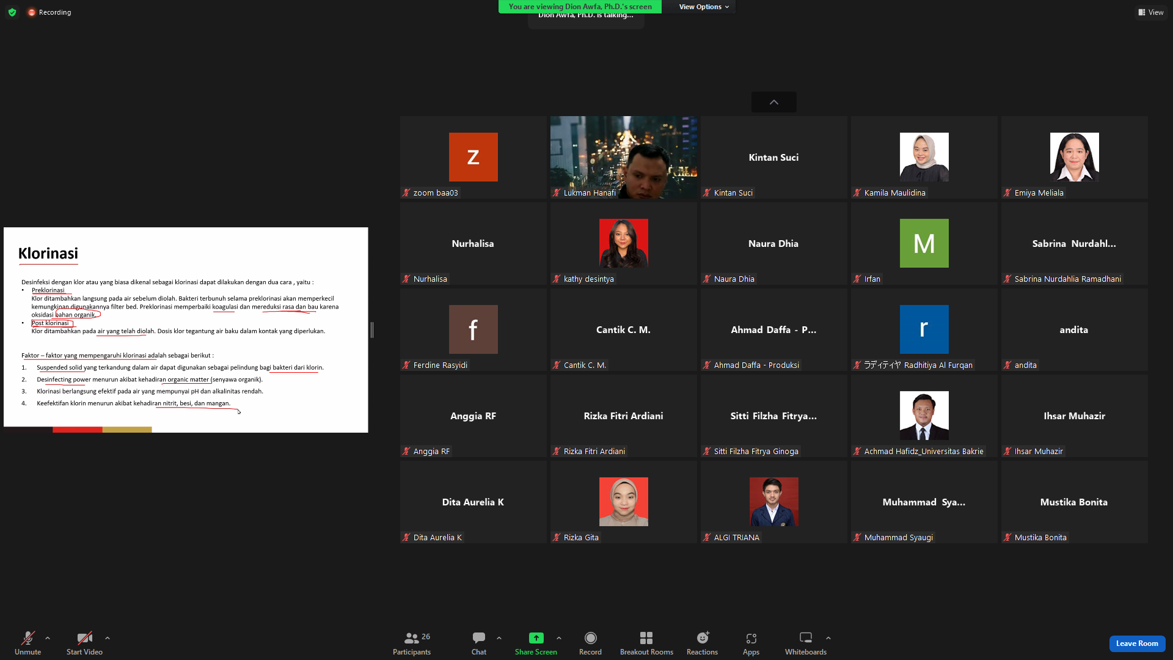Expand chat options arrow
1173x660 pixels.
[x=499, y=638]
